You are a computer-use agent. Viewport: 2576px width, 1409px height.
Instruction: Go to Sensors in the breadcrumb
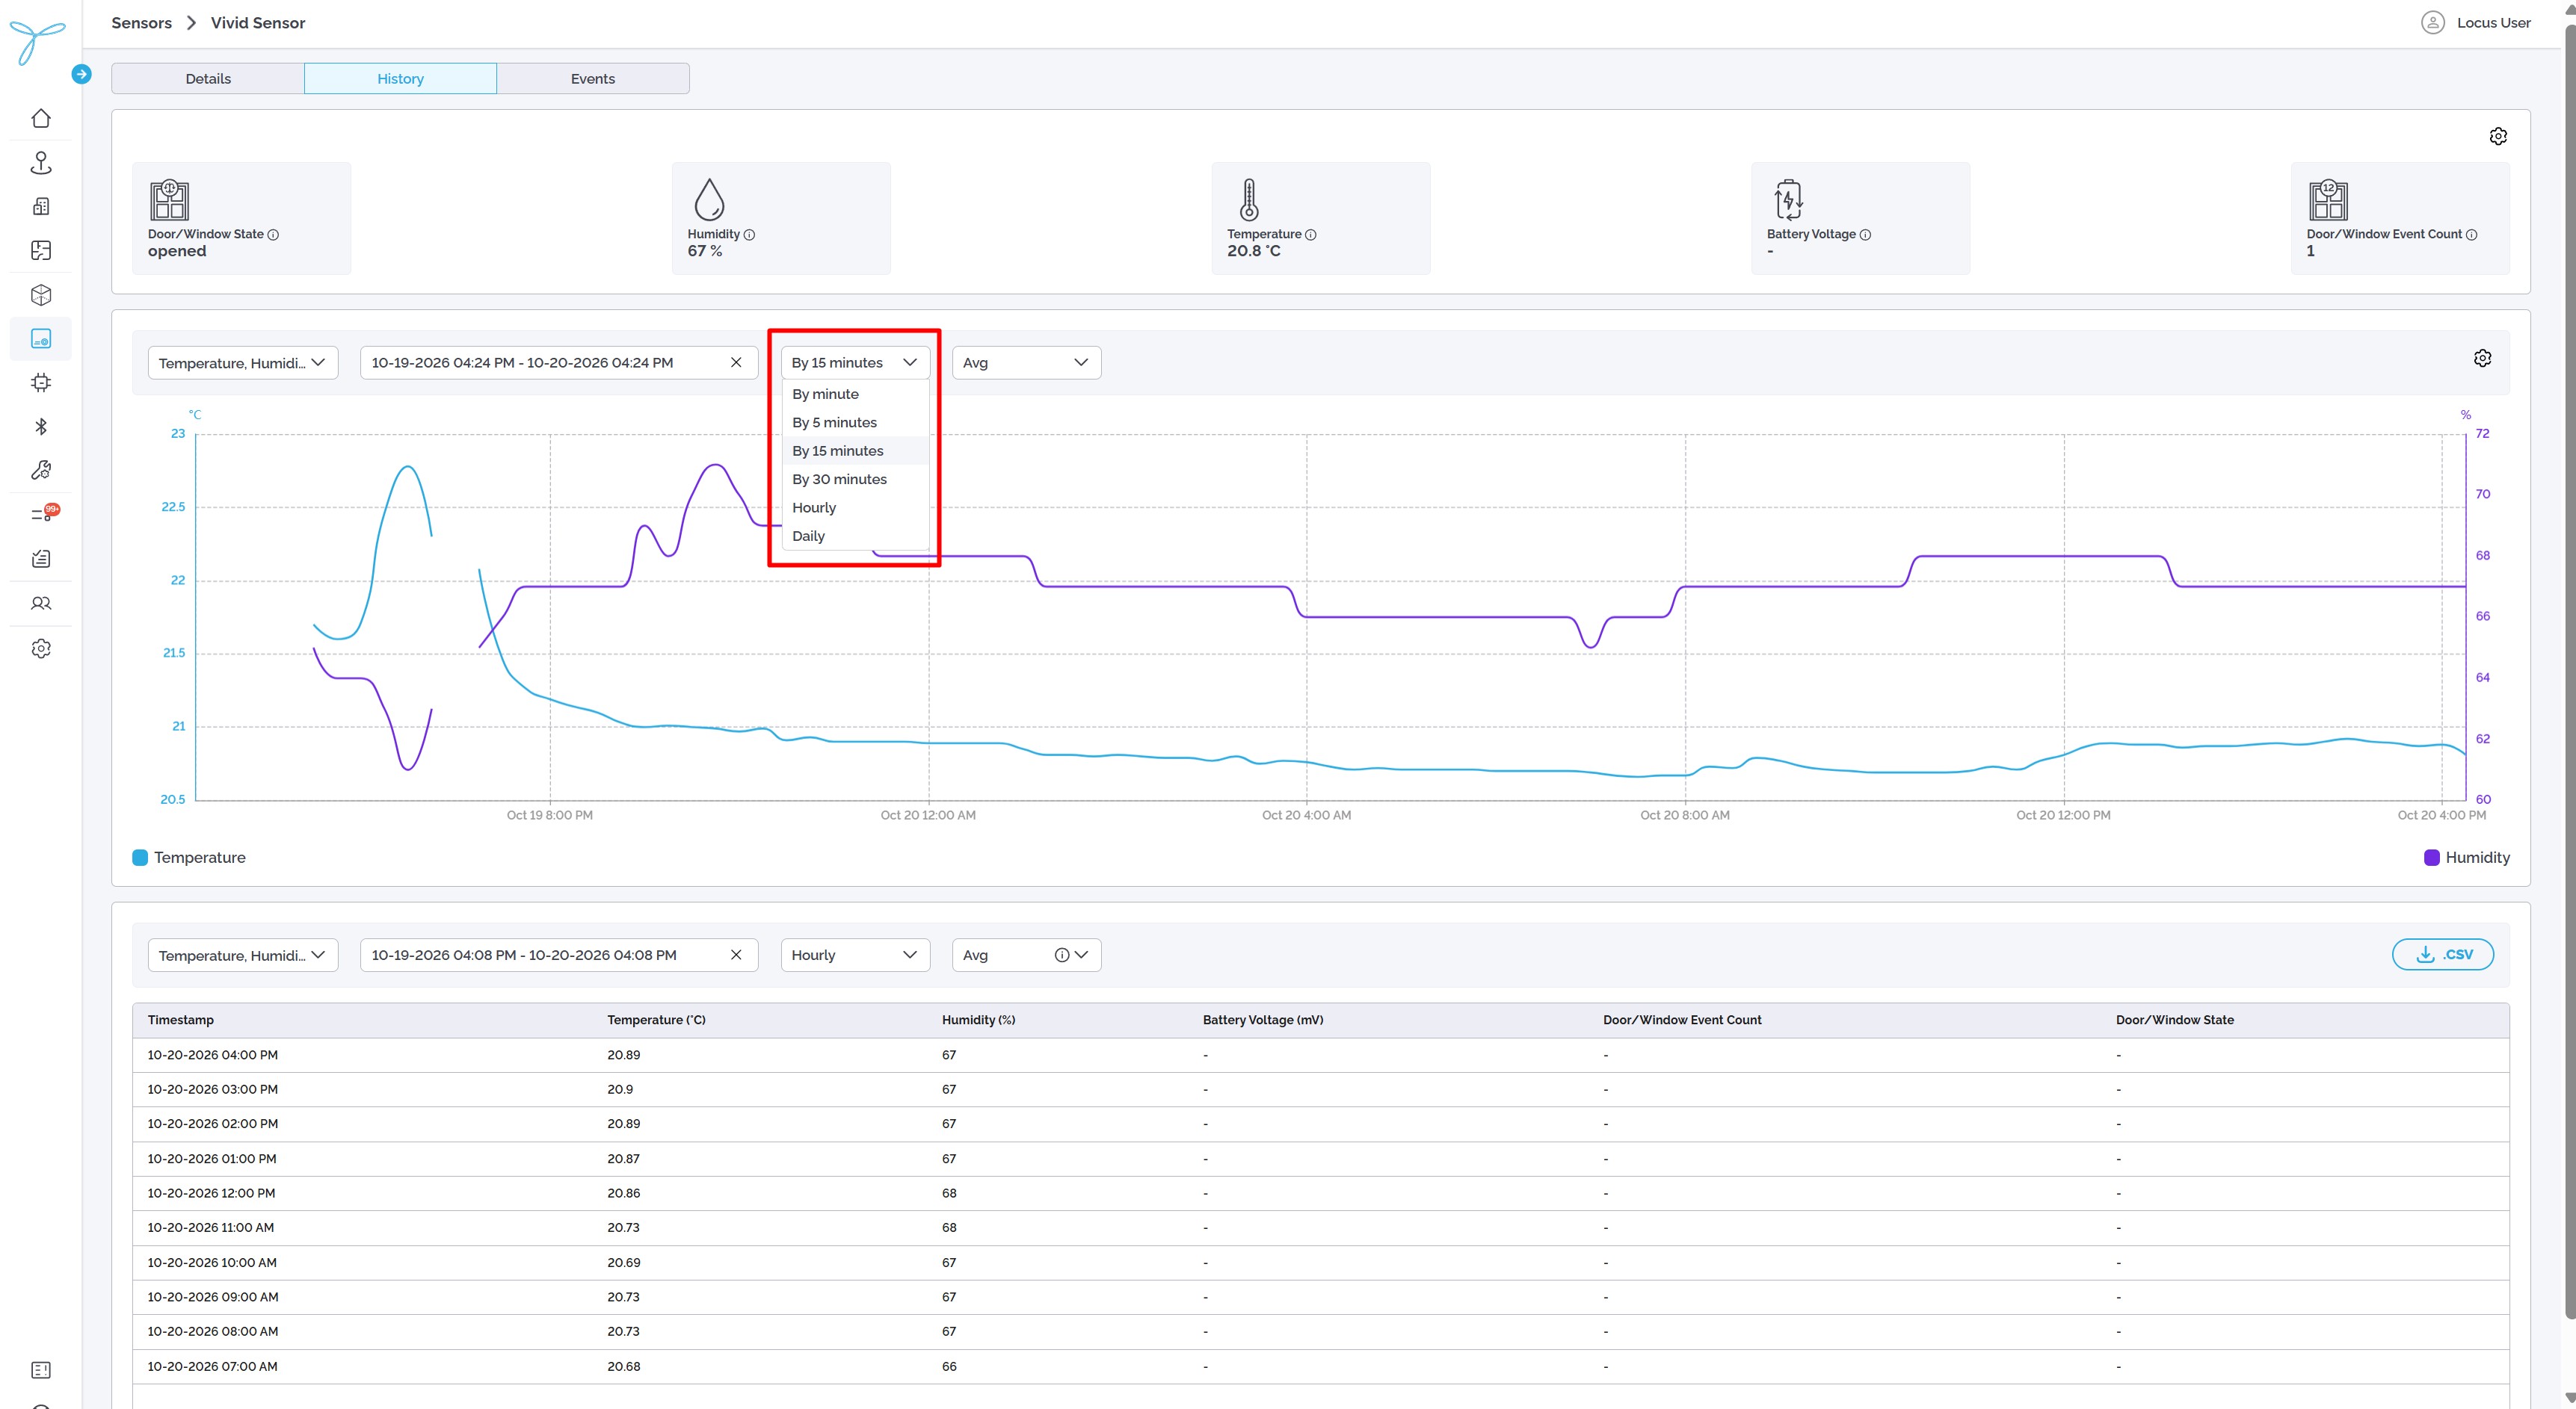point(141,22)
